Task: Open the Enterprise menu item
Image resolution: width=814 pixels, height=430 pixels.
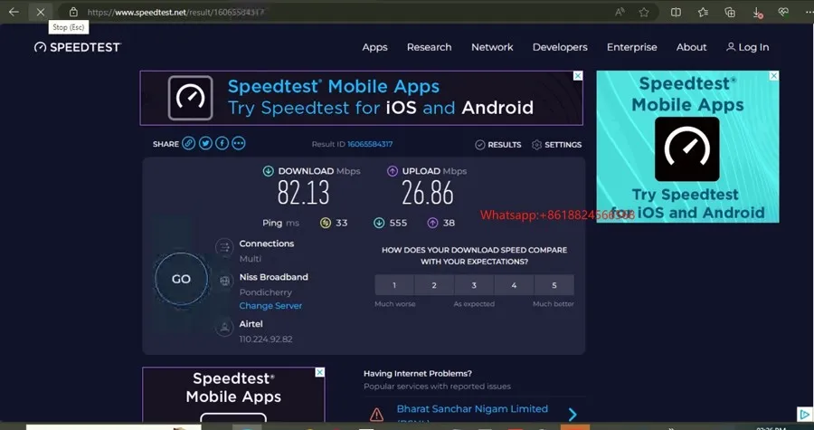Action: [x=632, y=47]
